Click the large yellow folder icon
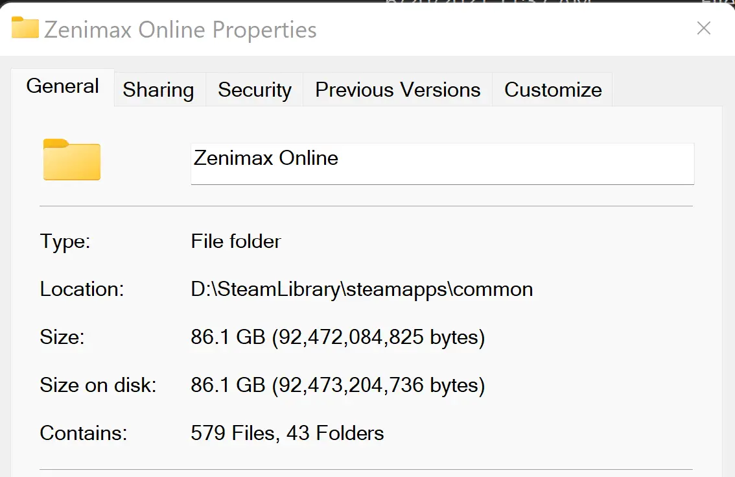 tap(72, 160)
